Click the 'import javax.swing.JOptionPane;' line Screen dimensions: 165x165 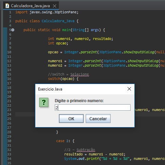47,12
